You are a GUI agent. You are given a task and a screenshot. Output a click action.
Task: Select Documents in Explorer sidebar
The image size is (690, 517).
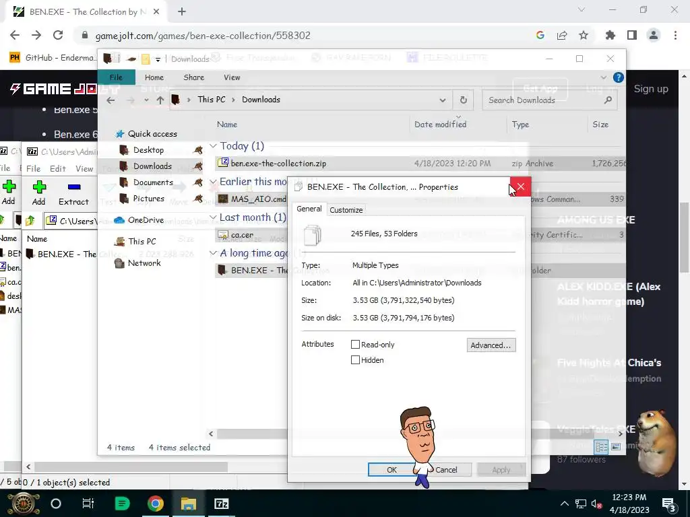point(153,182)
